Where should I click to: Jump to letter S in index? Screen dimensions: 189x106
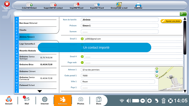pos(17,71)
